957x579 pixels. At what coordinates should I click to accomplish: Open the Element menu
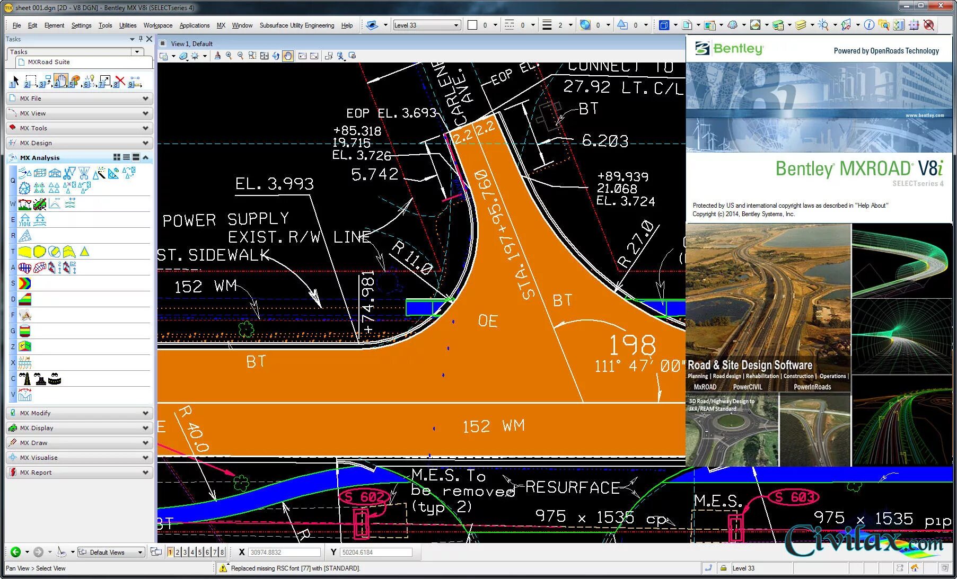54,25
